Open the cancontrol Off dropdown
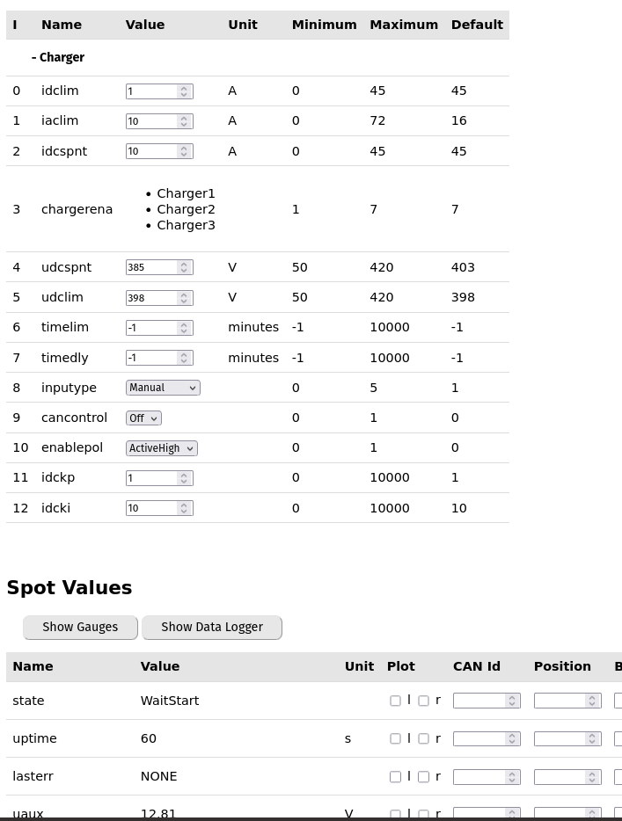This screenshot has width=622, height=821. click(x=143, y=418)
